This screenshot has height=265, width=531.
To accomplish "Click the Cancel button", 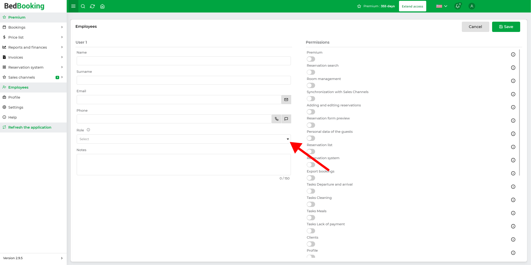I will [475, 27].
